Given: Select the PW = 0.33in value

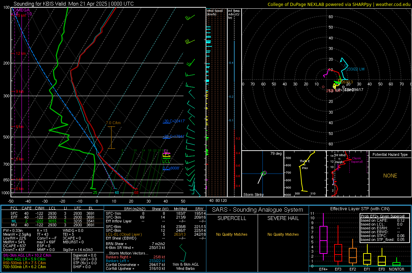Looking at the screenshot, I should 13,230.
